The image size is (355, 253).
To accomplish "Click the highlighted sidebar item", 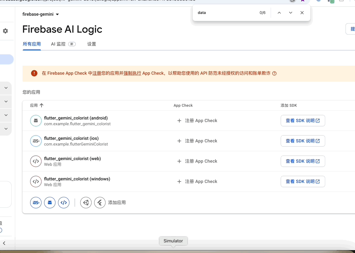I will point(6,59).
